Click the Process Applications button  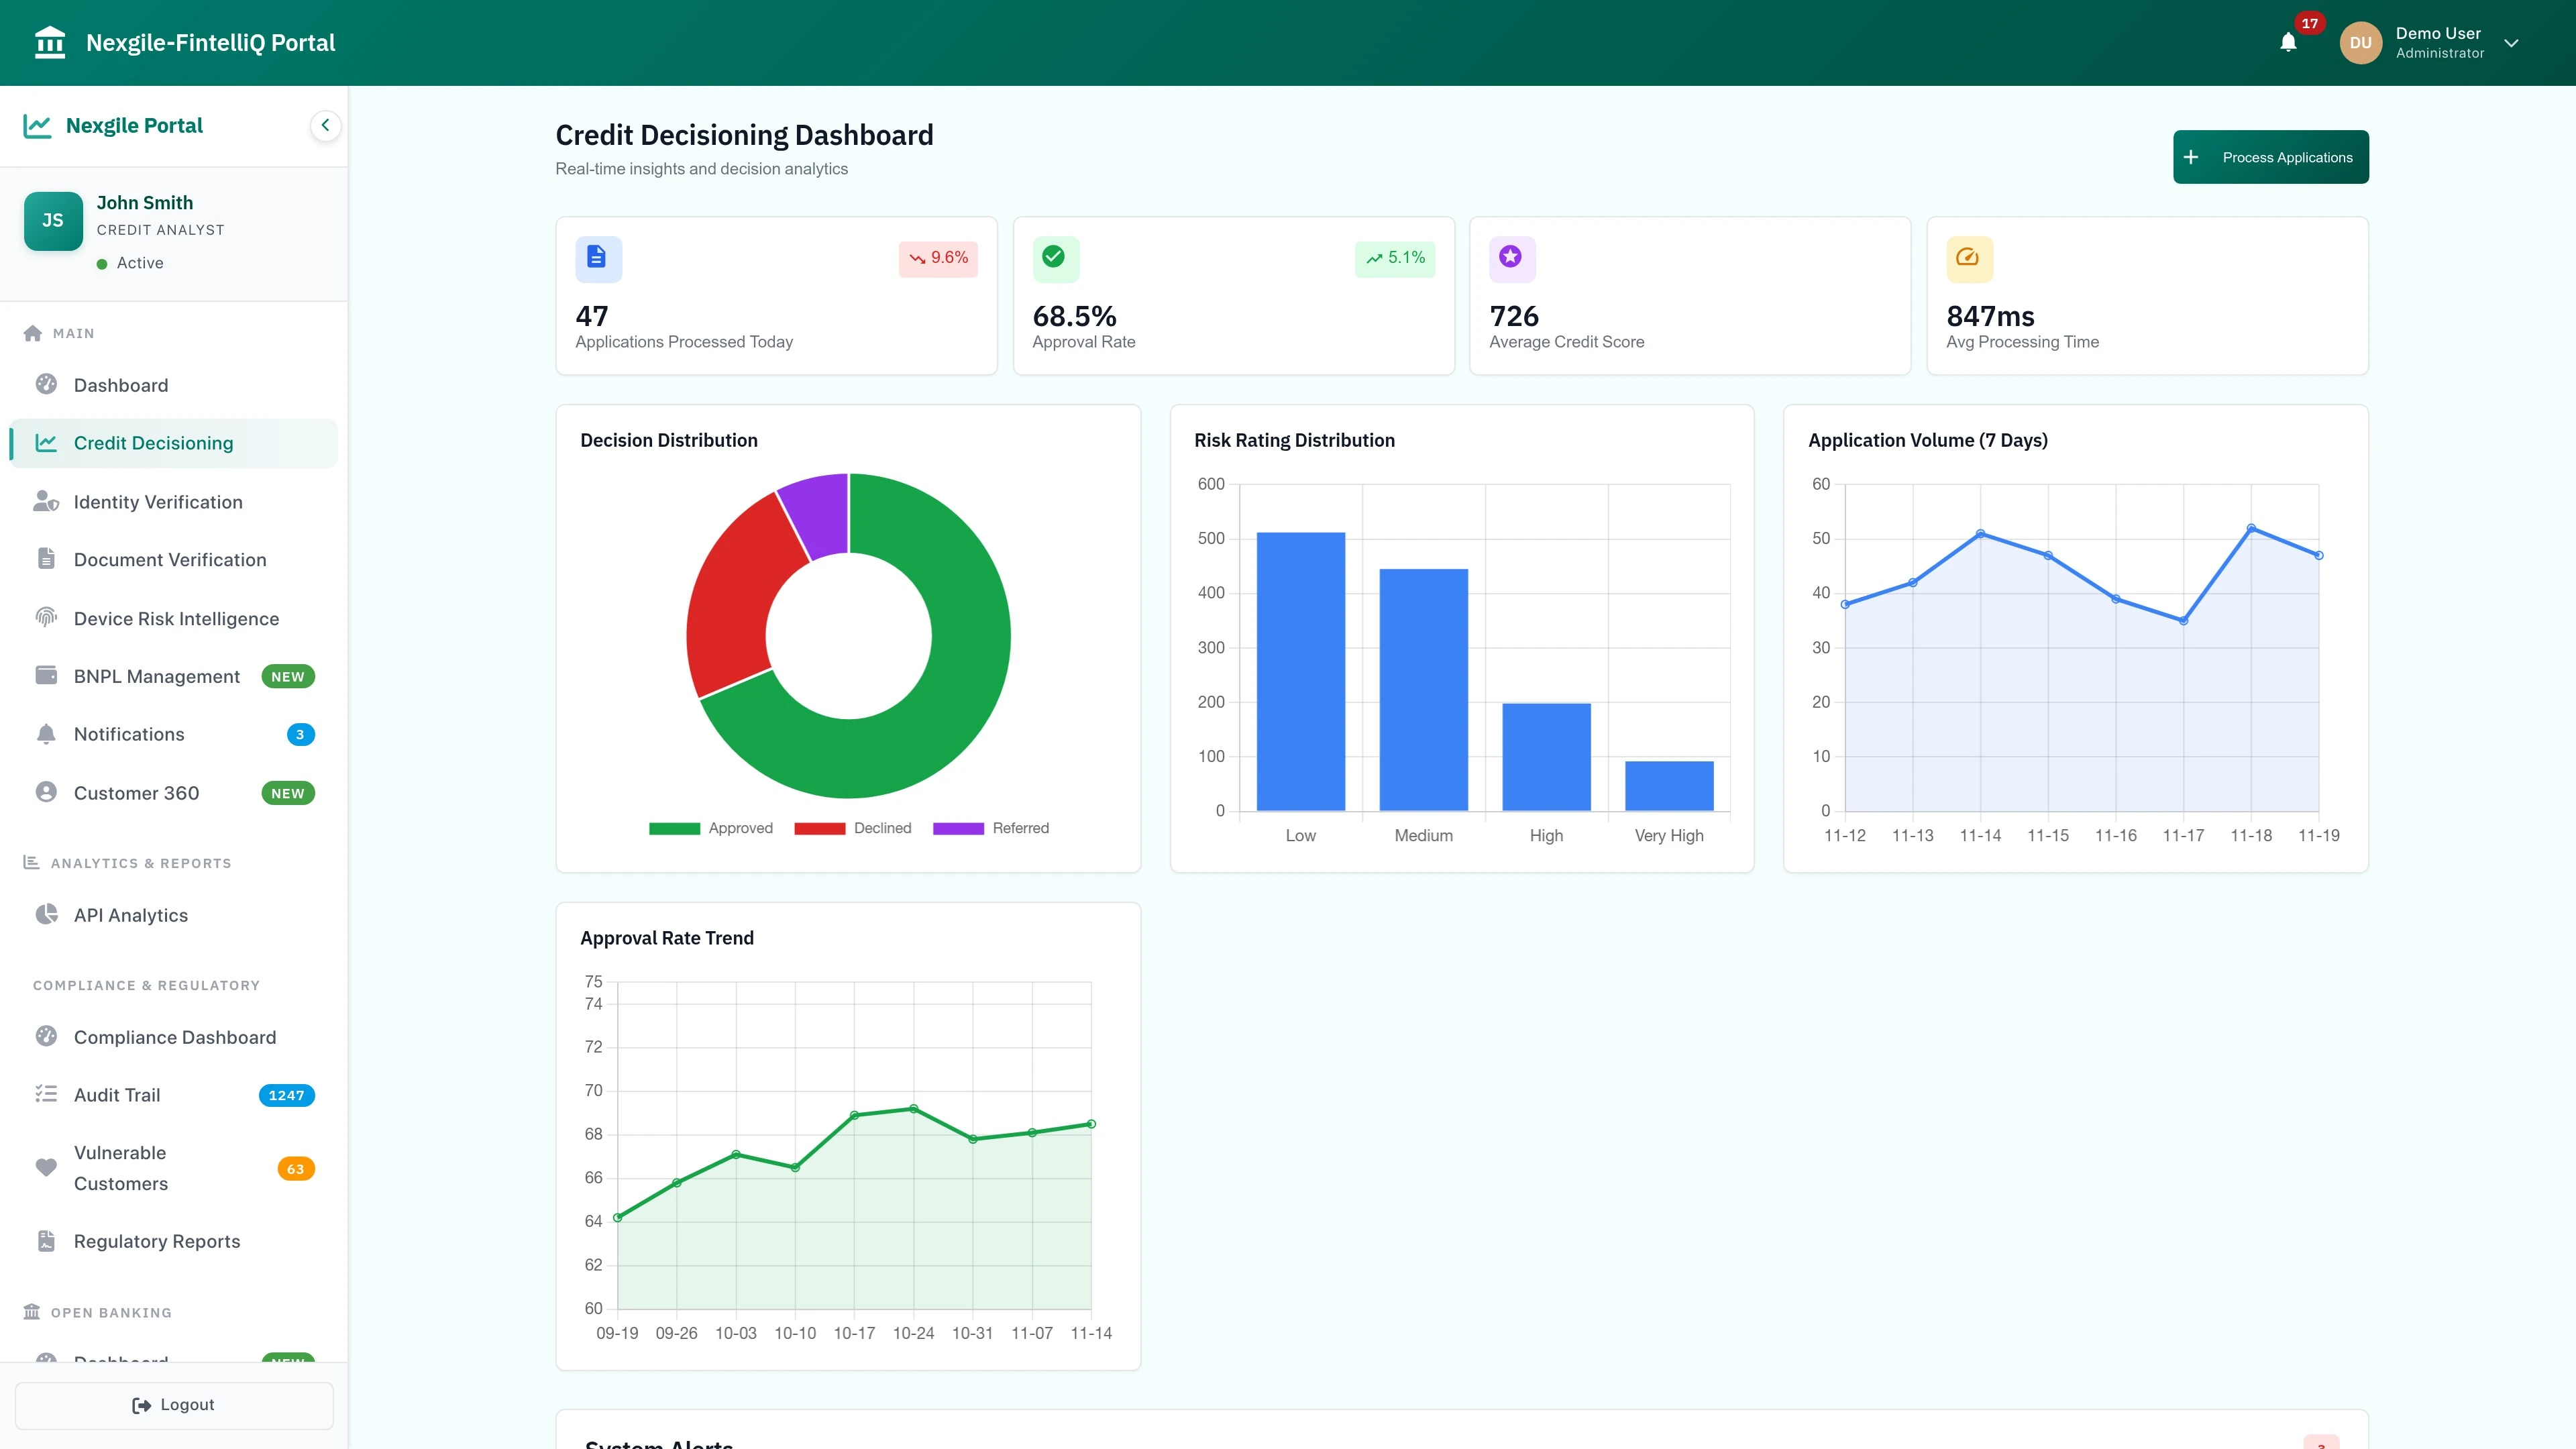point(2271,156)
